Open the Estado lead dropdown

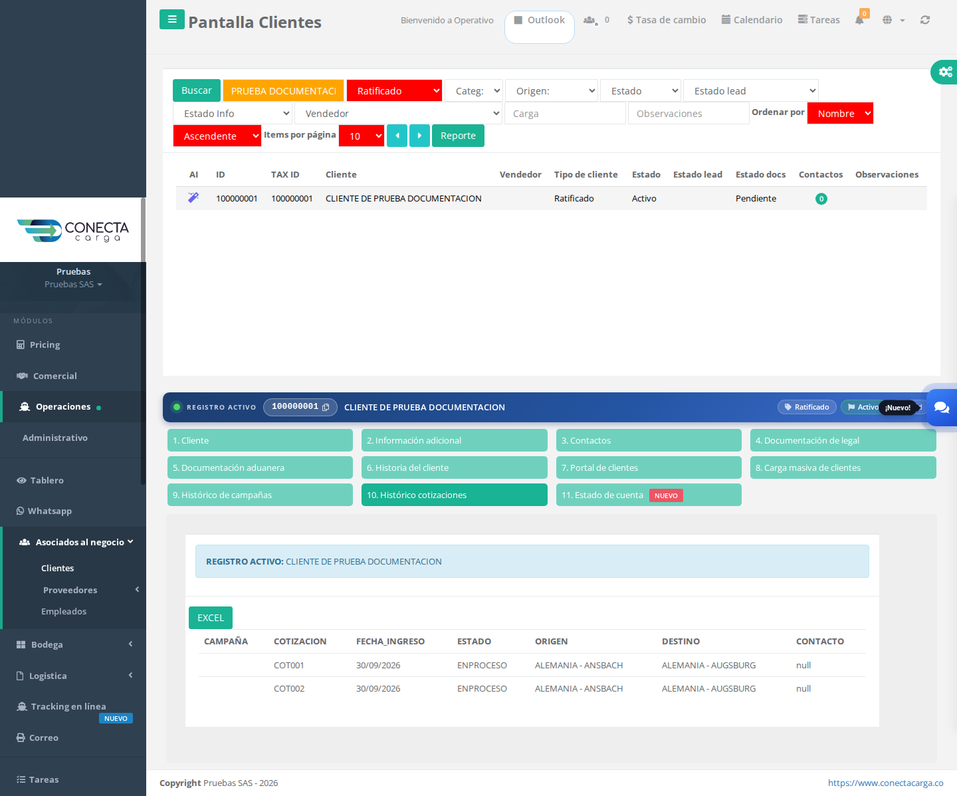click(751, 90)
